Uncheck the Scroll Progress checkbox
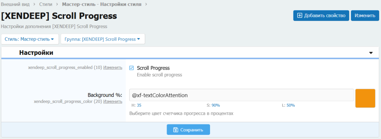381x139 pixels. point(131,68)
